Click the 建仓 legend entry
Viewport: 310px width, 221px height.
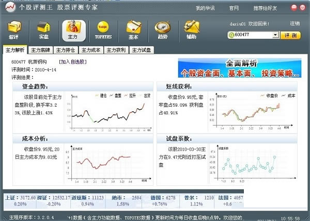click(101, 96)
